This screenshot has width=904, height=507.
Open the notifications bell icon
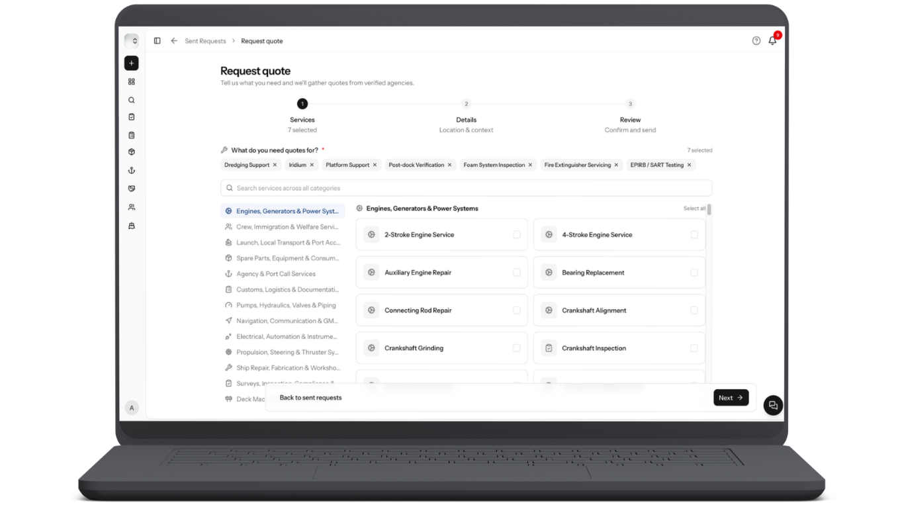(x=772, y=41)
